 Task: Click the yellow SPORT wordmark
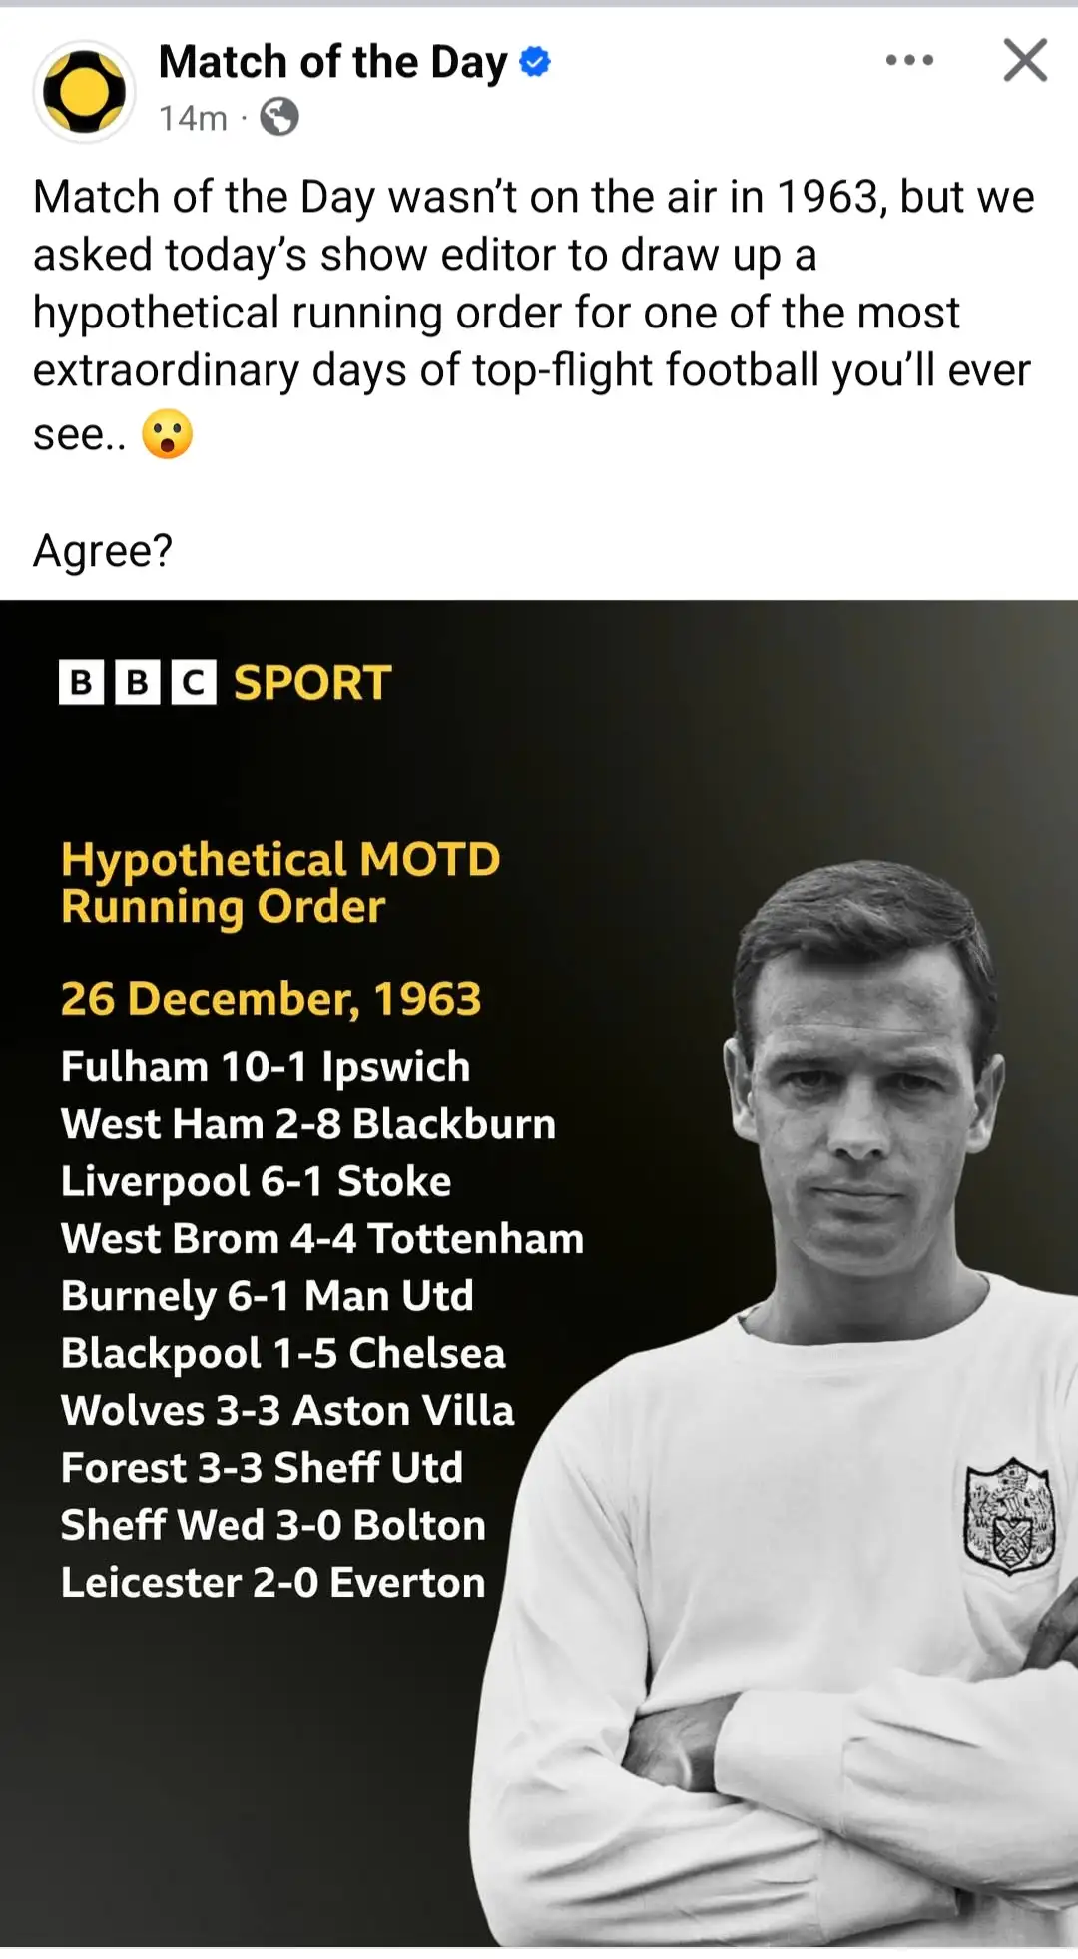click(x=311, y=683)
